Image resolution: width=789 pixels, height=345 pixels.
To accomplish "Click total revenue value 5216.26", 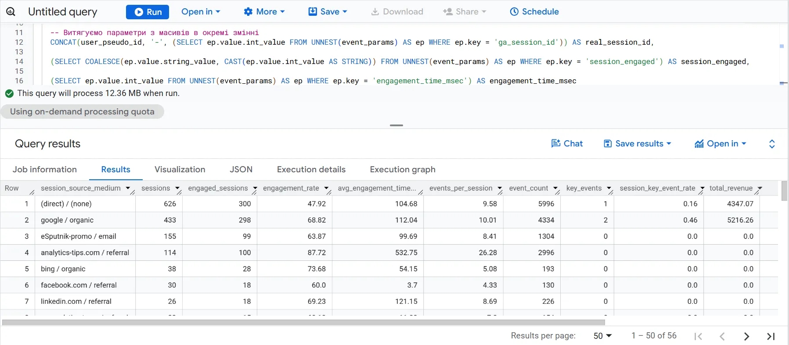I will point(740,220).
